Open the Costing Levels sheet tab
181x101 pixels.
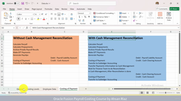tap(33, 89)
